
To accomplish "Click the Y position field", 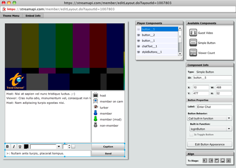I will click(x=201, y=93).
